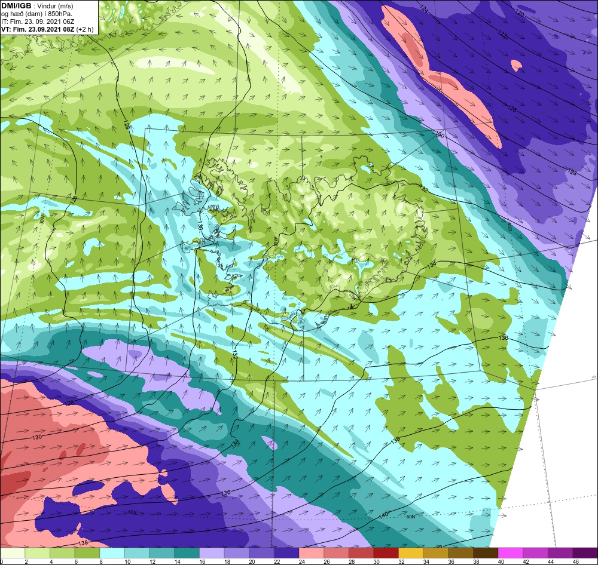This screenshot has width=598, height=565.
Task: Choose the 30–32 m/s dark red swatch
Action: [386, 552]
